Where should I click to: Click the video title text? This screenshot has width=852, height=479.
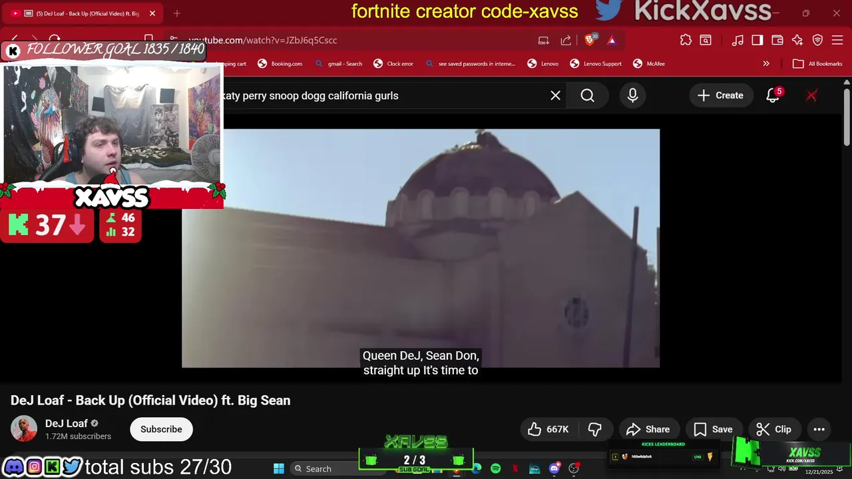tap(150, 400)
